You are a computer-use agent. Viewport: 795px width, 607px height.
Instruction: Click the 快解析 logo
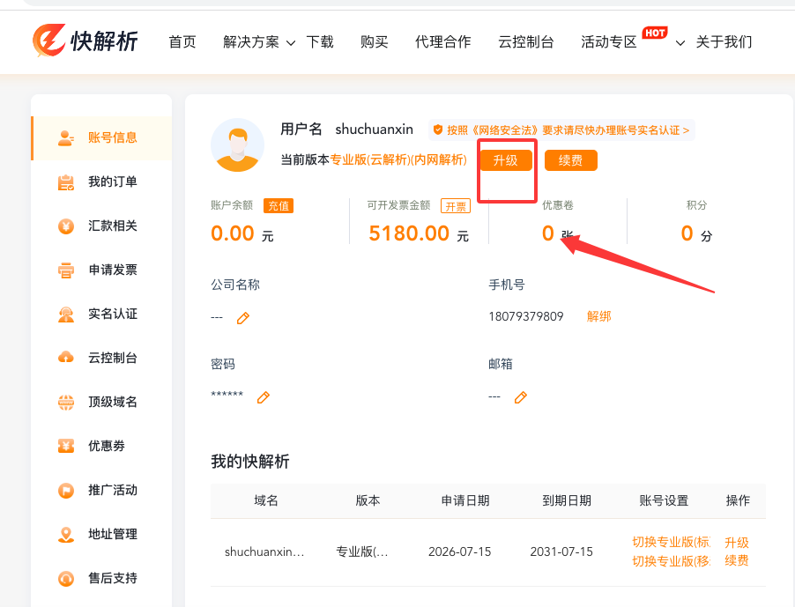pos(85,41)
